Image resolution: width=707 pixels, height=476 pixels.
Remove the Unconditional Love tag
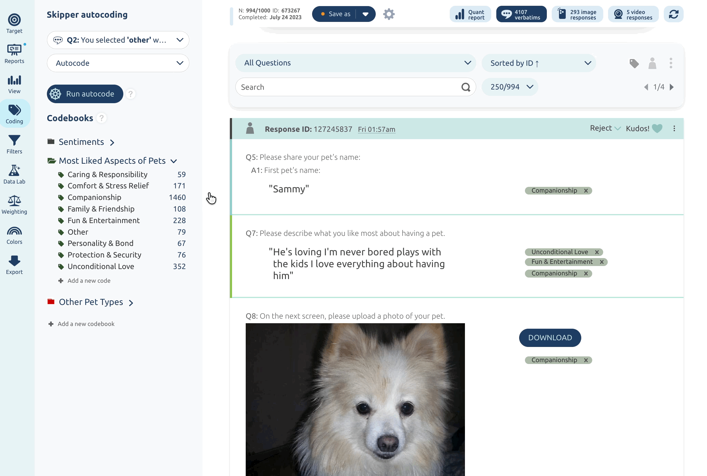(597, 252)
